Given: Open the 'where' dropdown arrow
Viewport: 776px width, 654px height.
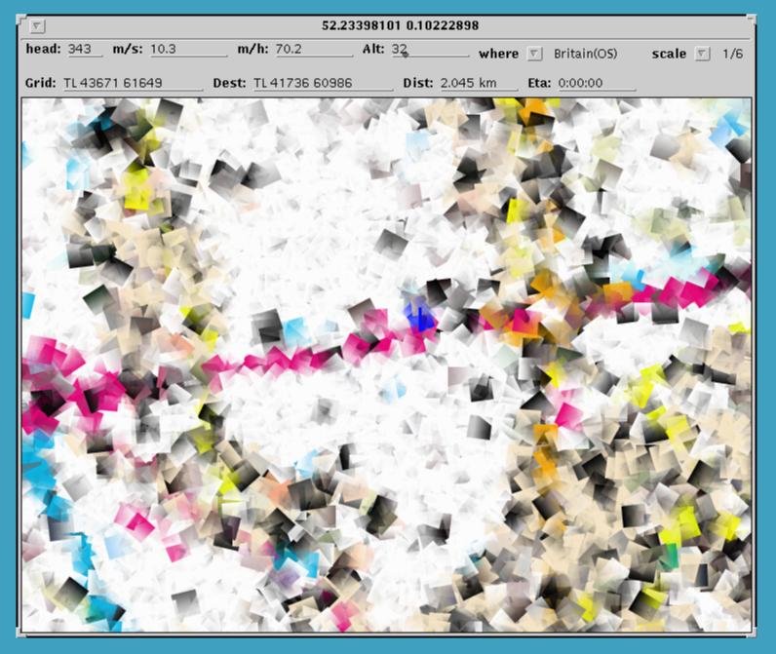Looking at the screenshot, I should click(534, 54).
